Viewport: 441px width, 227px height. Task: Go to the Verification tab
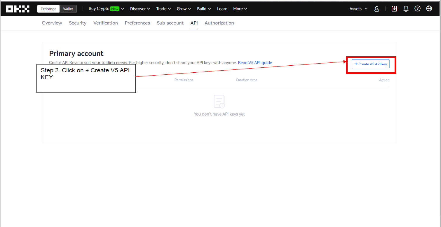click(x=106, y=23)
